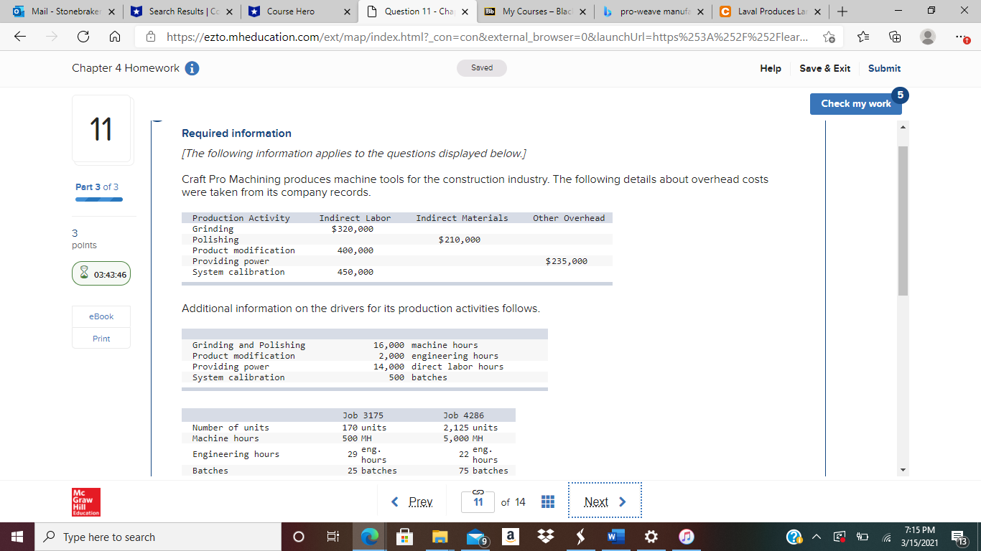Viewport: 981px width, 551px height.
Task: Click the info icon beside Chapter 4 Homework
Action: 192,68
